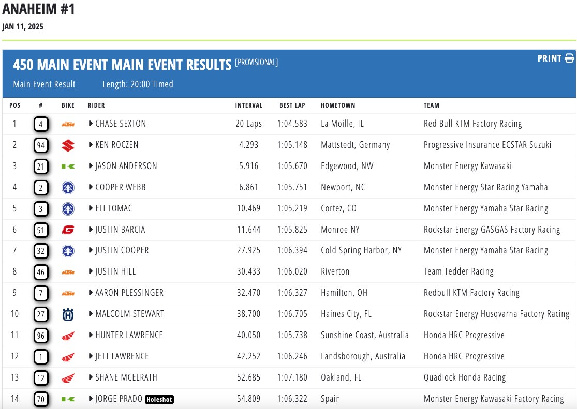Click the BEST LAP column header
The width and height of the screenshot is (577, 409).
(x=292, y=105)
